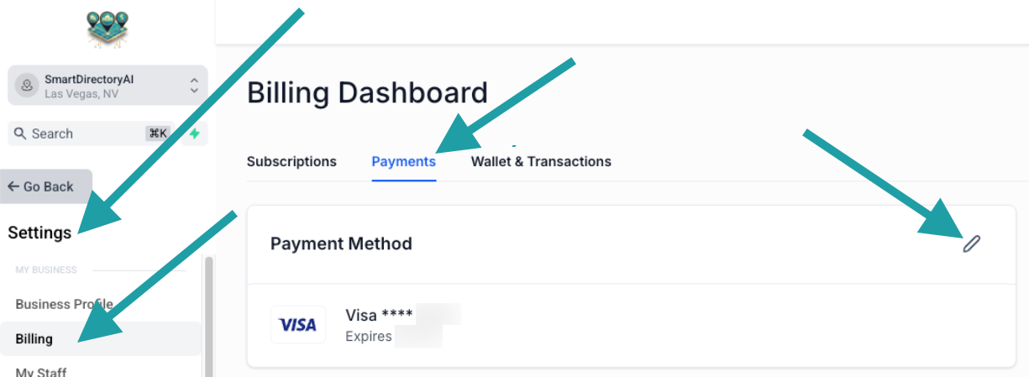Click the search magnifier icon

21,134
